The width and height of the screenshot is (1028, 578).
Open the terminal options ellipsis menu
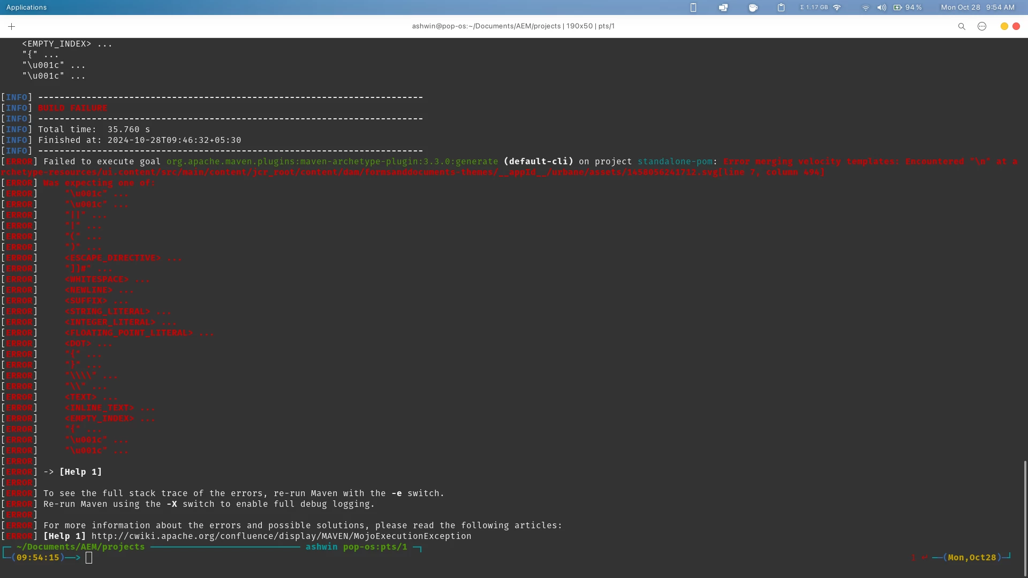(982, 26)
